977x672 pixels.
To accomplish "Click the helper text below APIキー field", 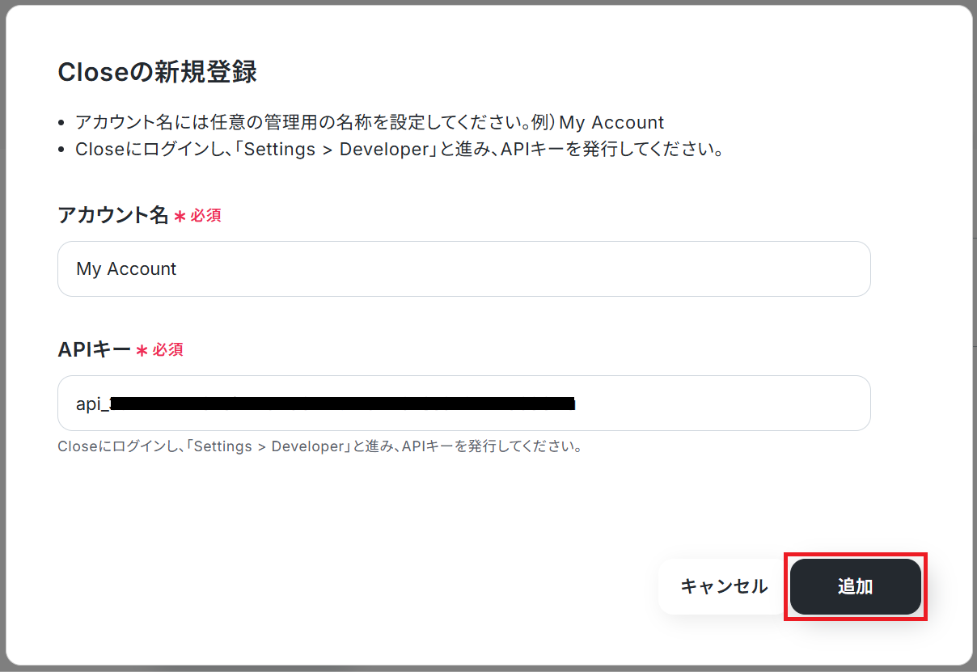I will (320, 446).
